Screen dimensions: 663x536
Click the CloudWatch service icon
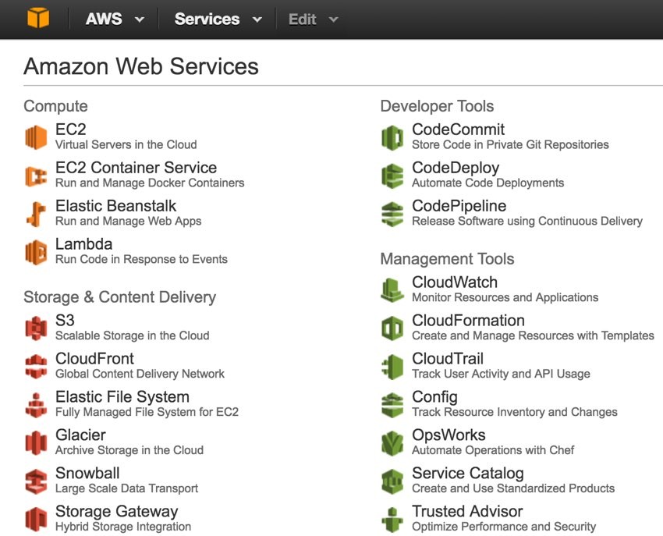coord(392,290)
